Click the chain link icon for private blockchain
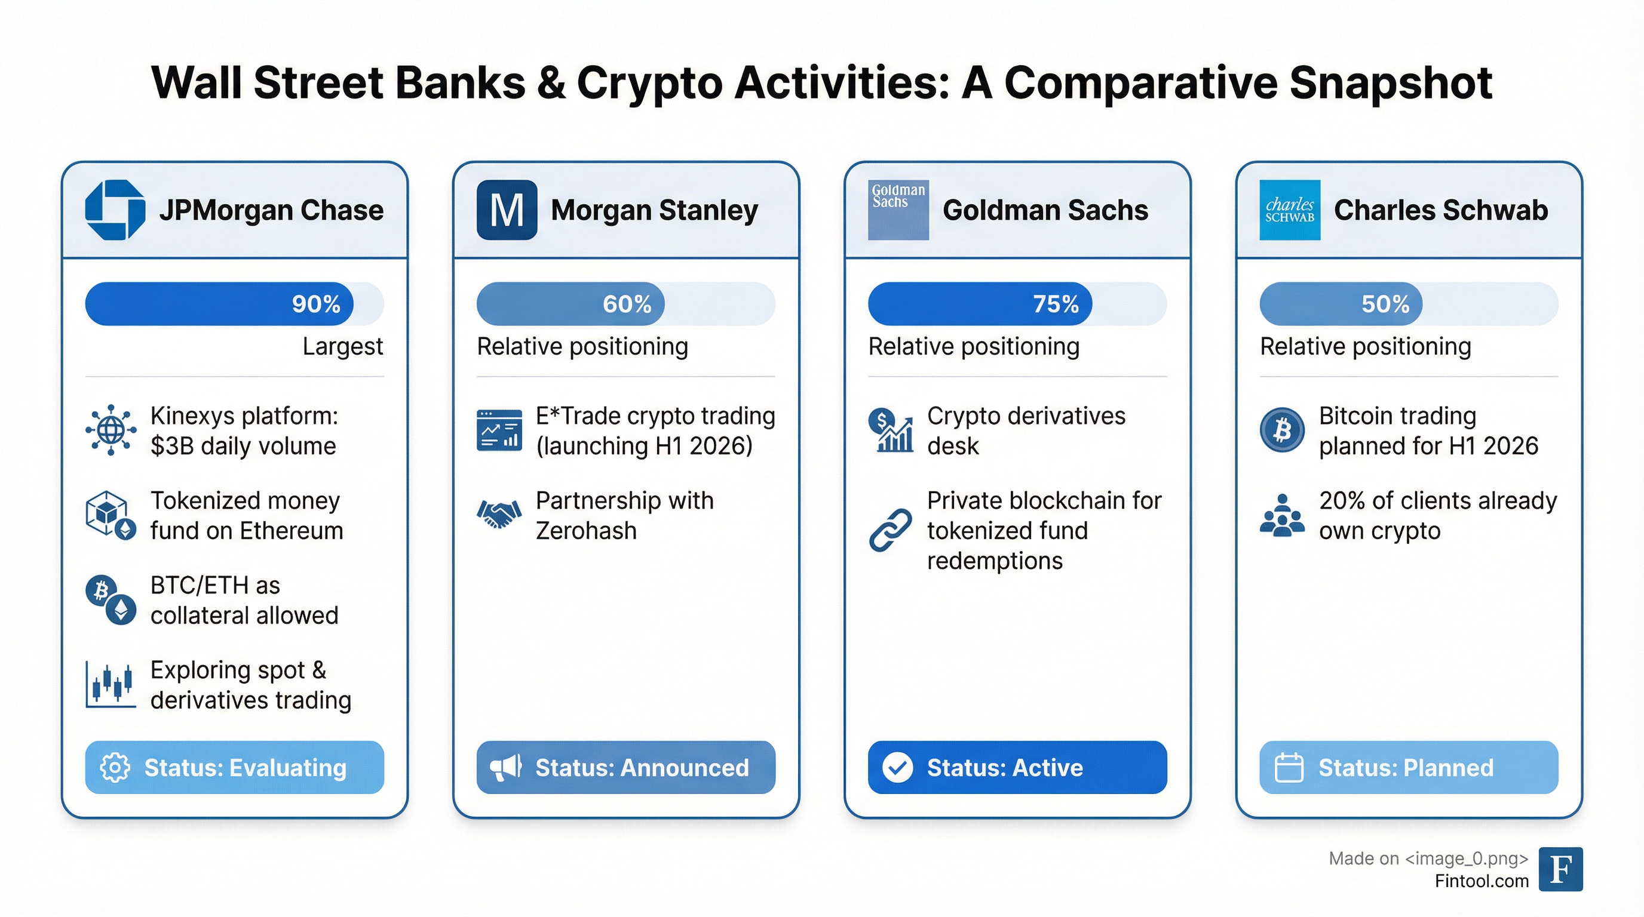The image size is (1644, 917). 890,530
